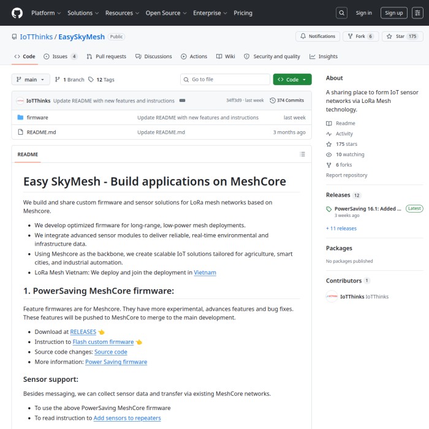Open Add sensors to repeaters link
This screenshot has width=429, height=429.
(127, 418)
